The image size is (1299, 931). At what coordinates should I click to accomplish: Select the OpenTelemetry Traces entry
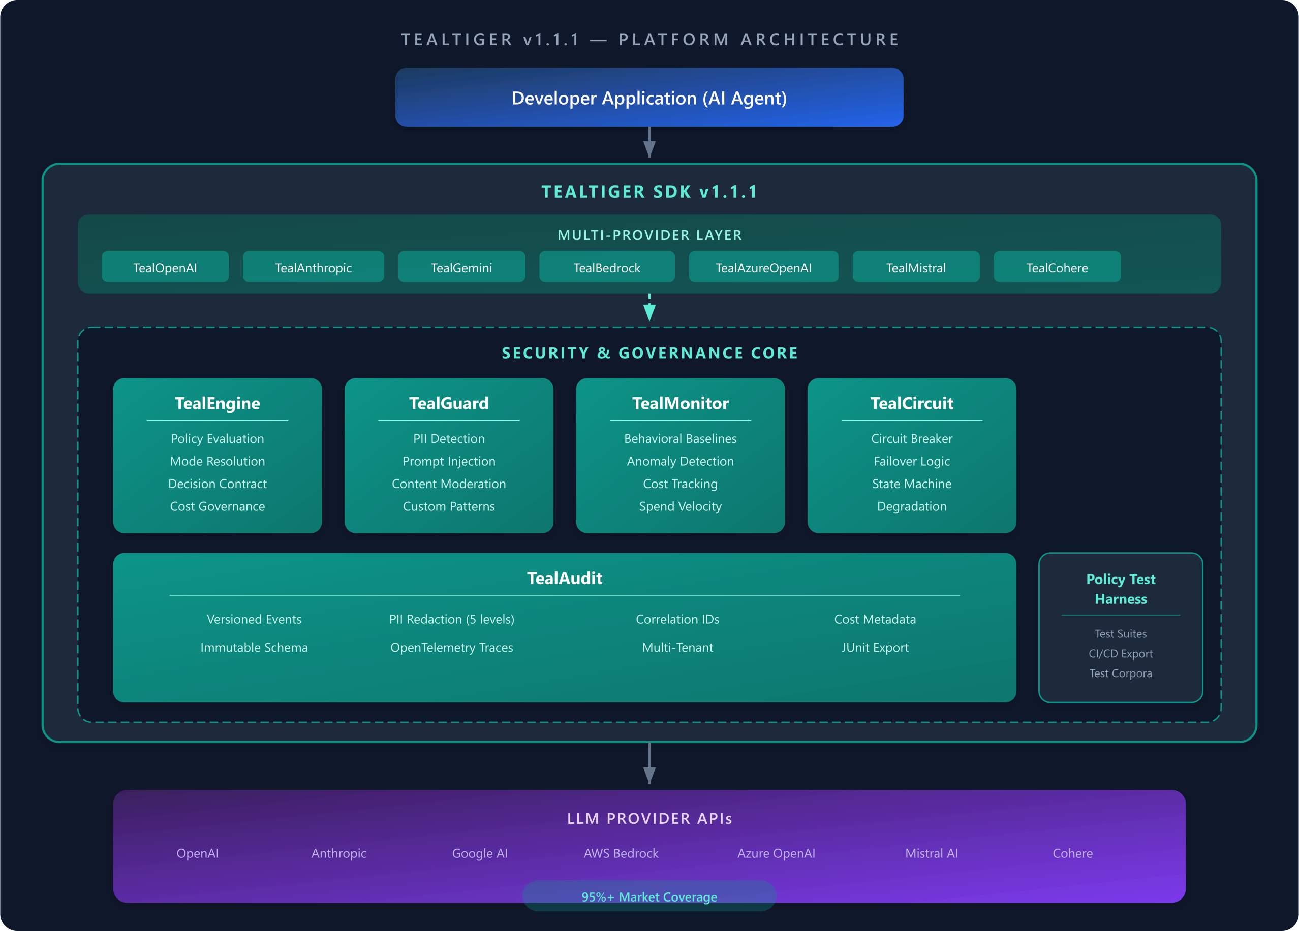[x=451, y=647]
